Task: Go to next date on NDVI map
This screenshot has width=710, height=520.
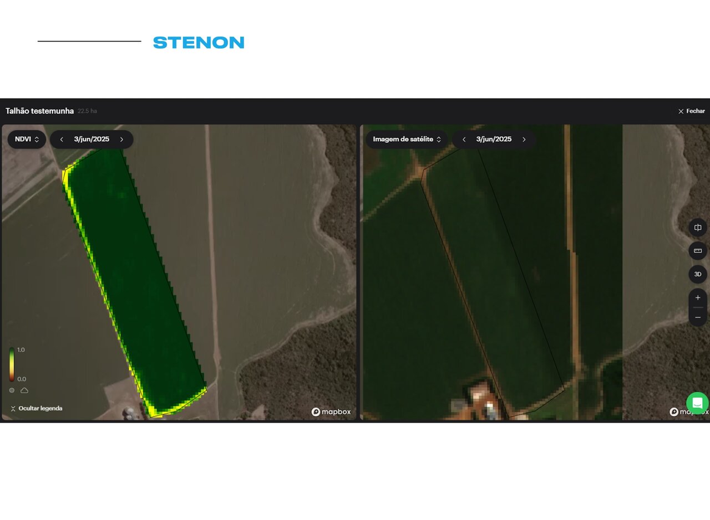Action: click(x=122, y=140)
